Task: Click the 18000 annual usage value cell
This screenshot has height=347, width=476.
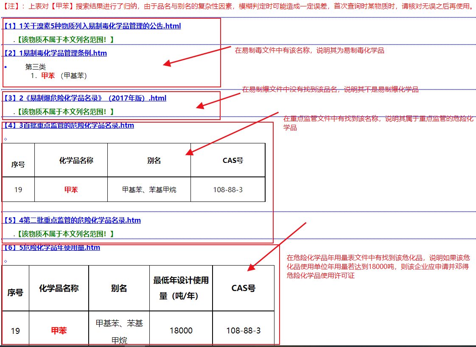Action: coord(181,330)
